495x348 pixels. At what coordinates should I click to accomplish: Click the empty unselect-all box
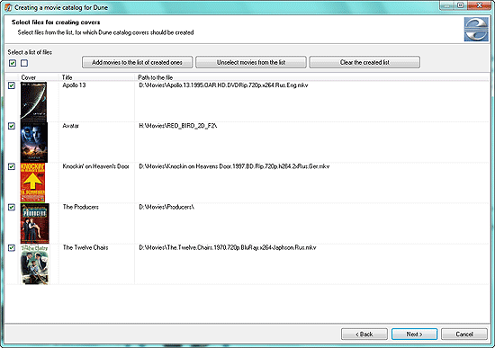point(24,63)
